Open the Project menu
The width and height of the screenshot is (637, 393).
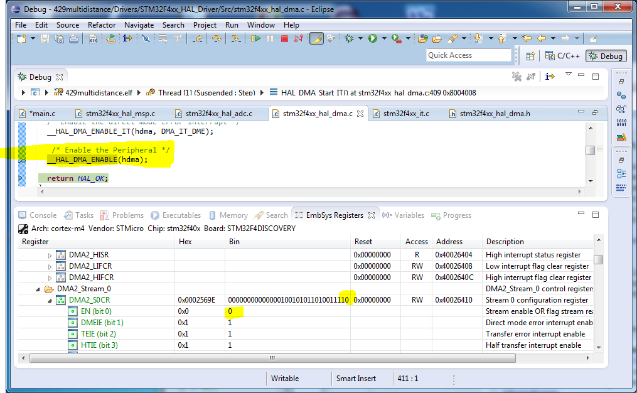[x=205, y=24]
